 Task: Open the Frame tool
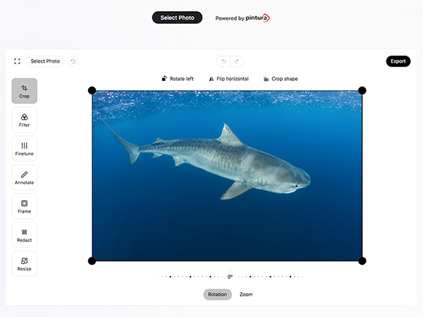(x=24, y=206)
